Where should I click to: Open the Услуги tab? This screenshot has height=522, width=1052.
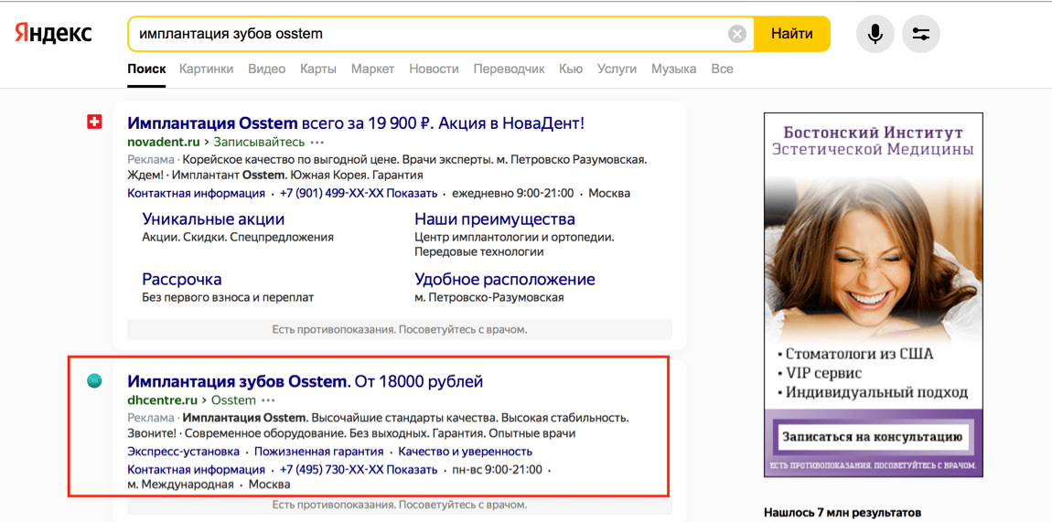[x=617, y=69]
